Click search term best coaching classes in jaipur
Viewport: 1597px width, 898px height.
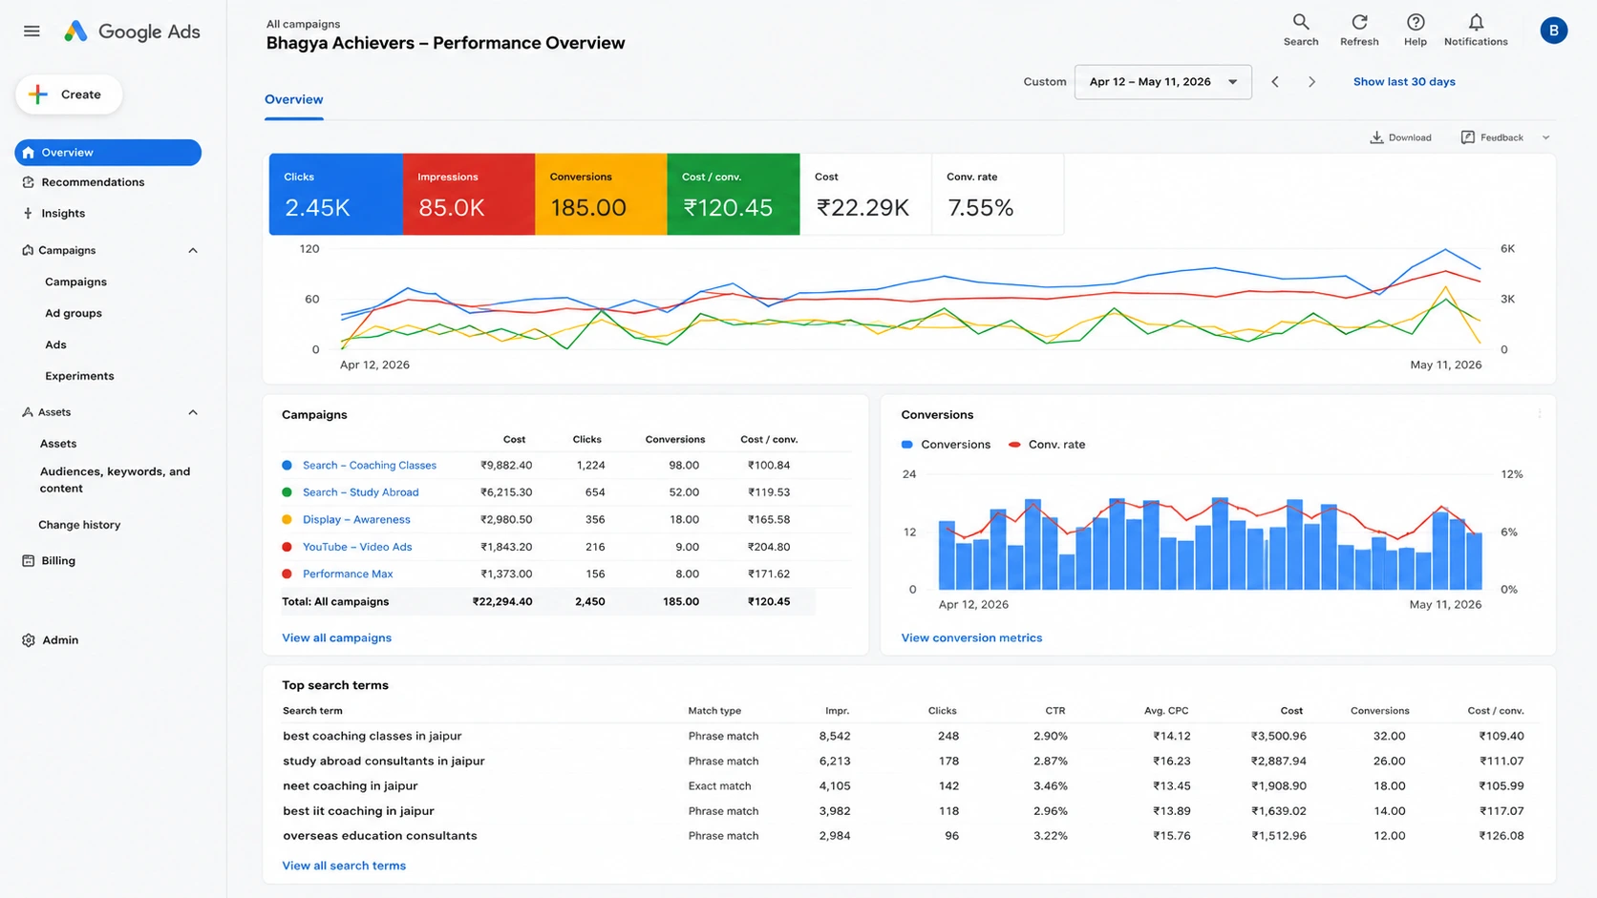[x=372, y=737]
